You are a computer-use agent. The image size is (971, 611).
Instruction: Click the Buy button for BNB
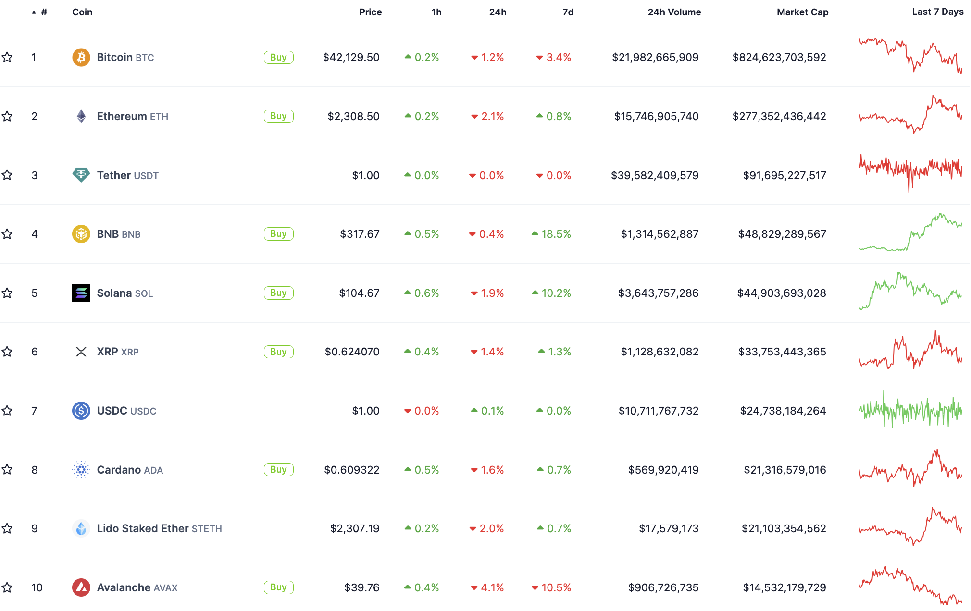278,234
